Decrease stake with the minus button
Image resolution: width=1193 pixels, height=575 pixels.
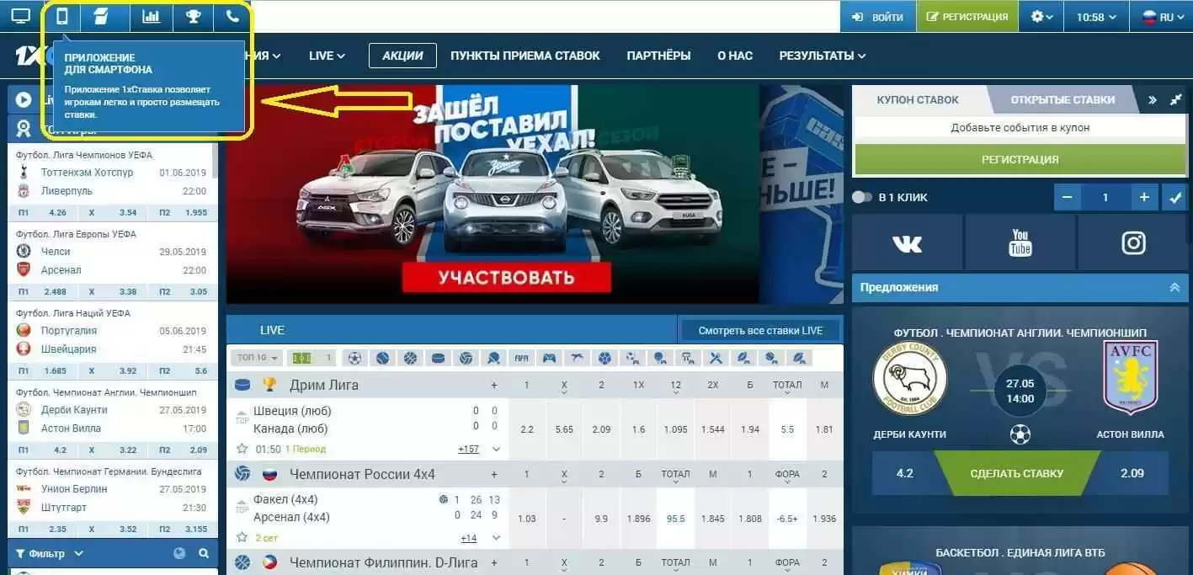tap(1067, 197)
